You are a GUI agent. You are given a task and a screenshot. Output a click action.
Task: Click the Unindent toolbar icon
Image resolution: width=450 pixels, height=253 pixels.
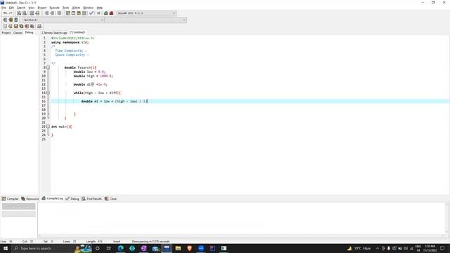click(52, 13)
